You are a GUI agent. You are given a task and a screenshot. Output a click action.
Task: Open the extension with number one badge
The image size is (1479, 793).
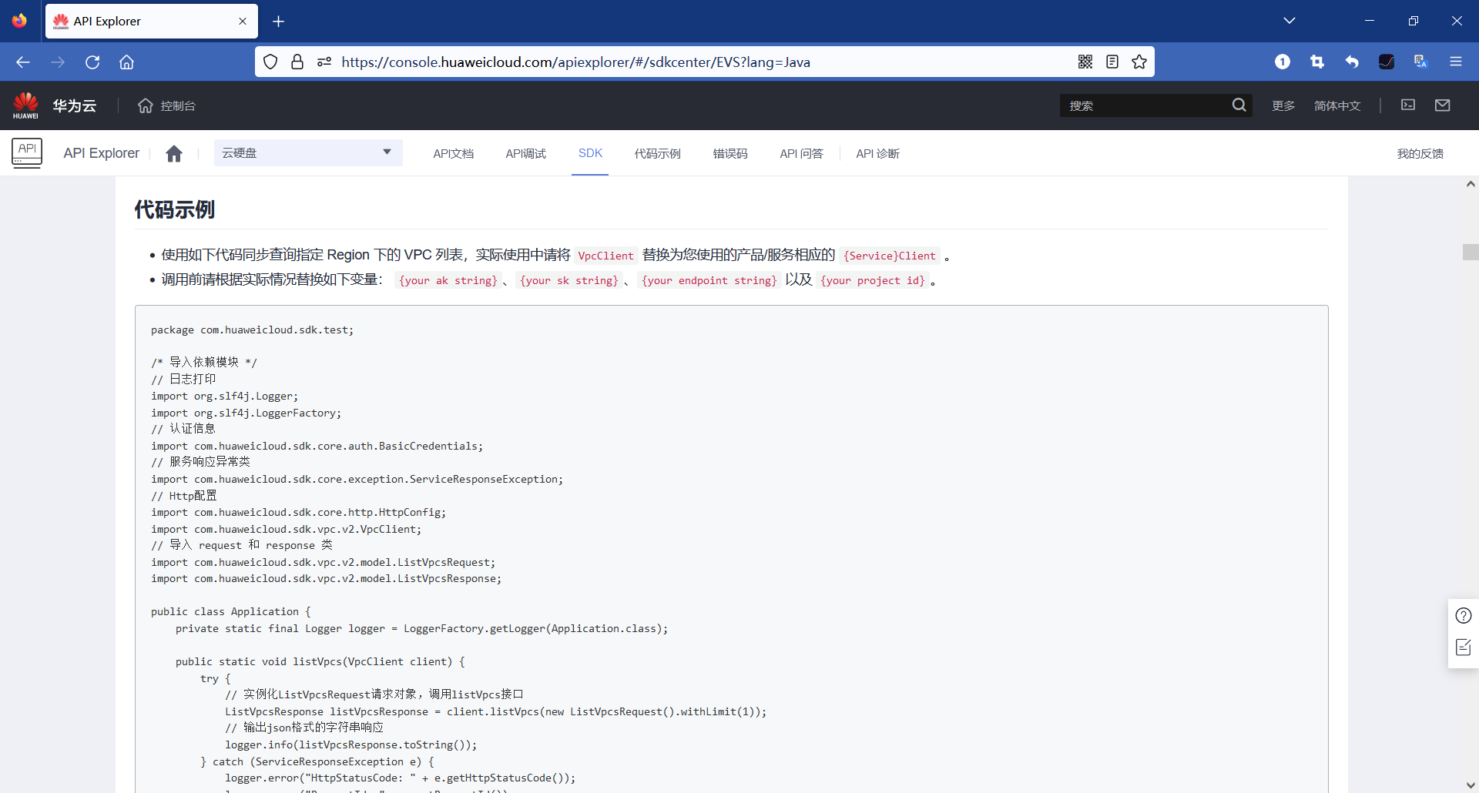[x=1283, y=62]
